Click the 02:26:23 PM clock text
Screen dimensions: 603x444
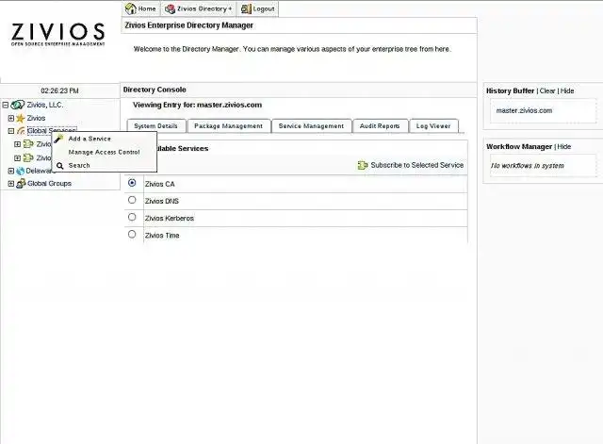tap(59, 91)
